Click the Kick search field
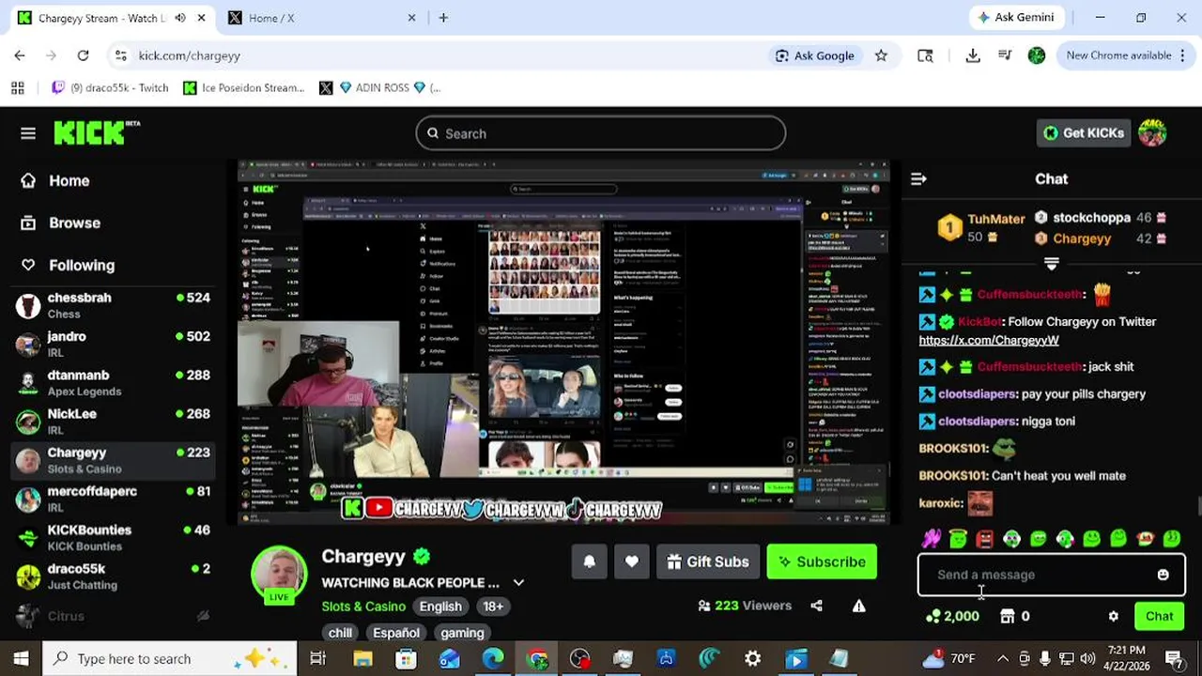1202x676 pixels. pyautogui.click(x=601, y=133)
